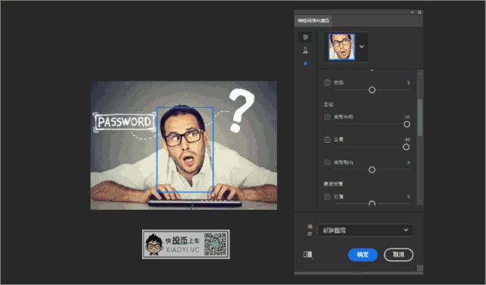
Task: Click the 位置 slider handle at panel bottom
Action: click(372, 203)
